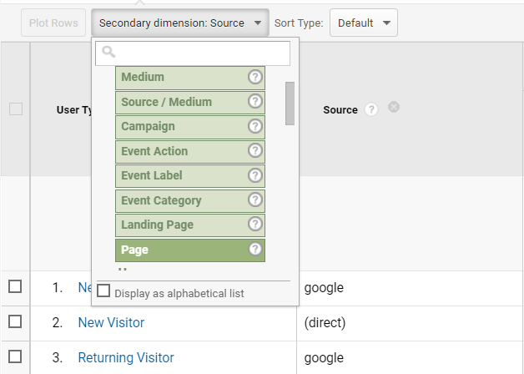Open the Sort Type Default dropdown

[364, 23]
